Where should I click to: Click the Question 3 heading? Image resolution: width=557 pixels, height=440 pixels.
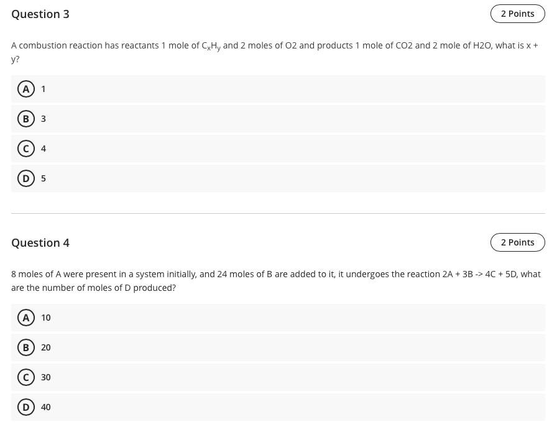(40, 14)
